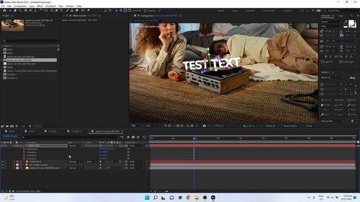This screenshot has height=202, width=360.
Task: Enable the Hindi Digits checkbox
Action: tap(340, 62)
